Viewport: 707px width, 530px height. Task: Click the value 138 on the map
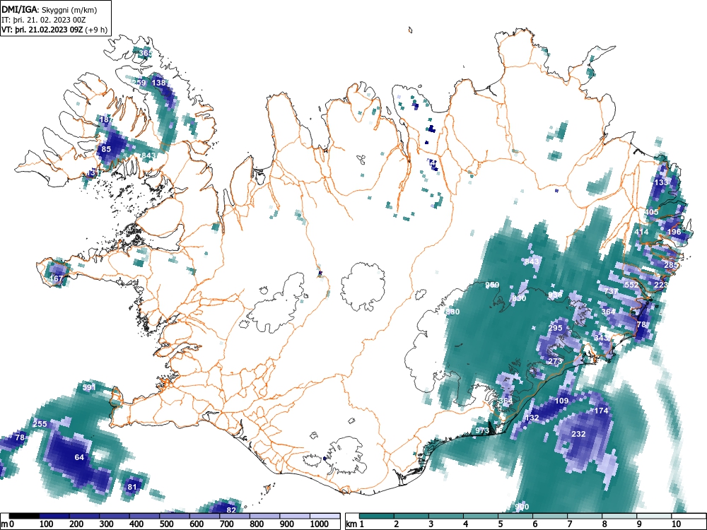[158, 83]
